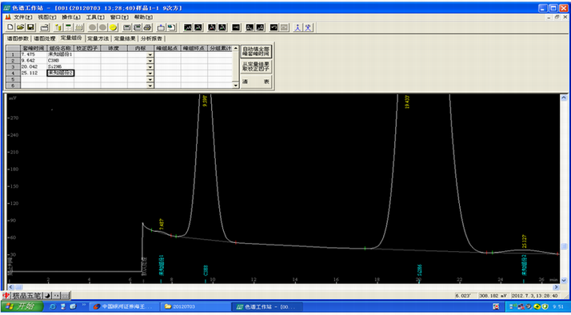Click the yellow circle toolbar button

(x=114, y=27)
